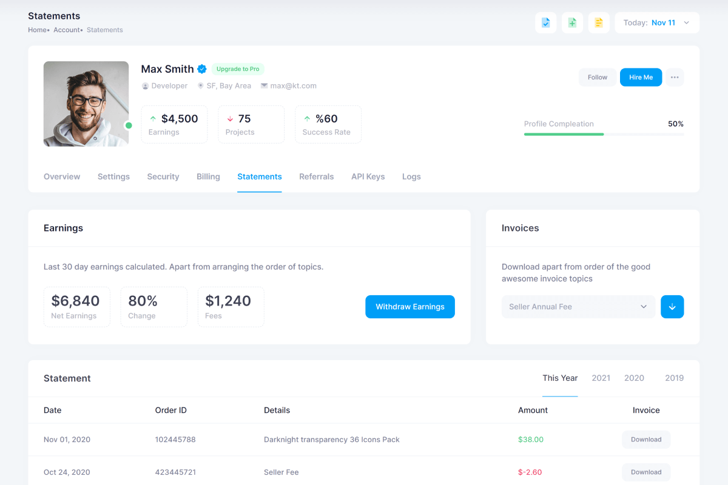Screen dimensions: 728x485
Task: Click the blue invoice download arrow button
Action: click(672, 307)
